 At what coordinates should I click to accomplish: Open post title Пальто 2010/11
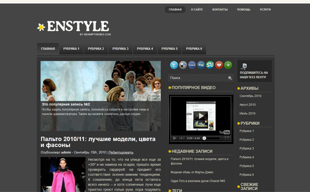coord(98,142)
